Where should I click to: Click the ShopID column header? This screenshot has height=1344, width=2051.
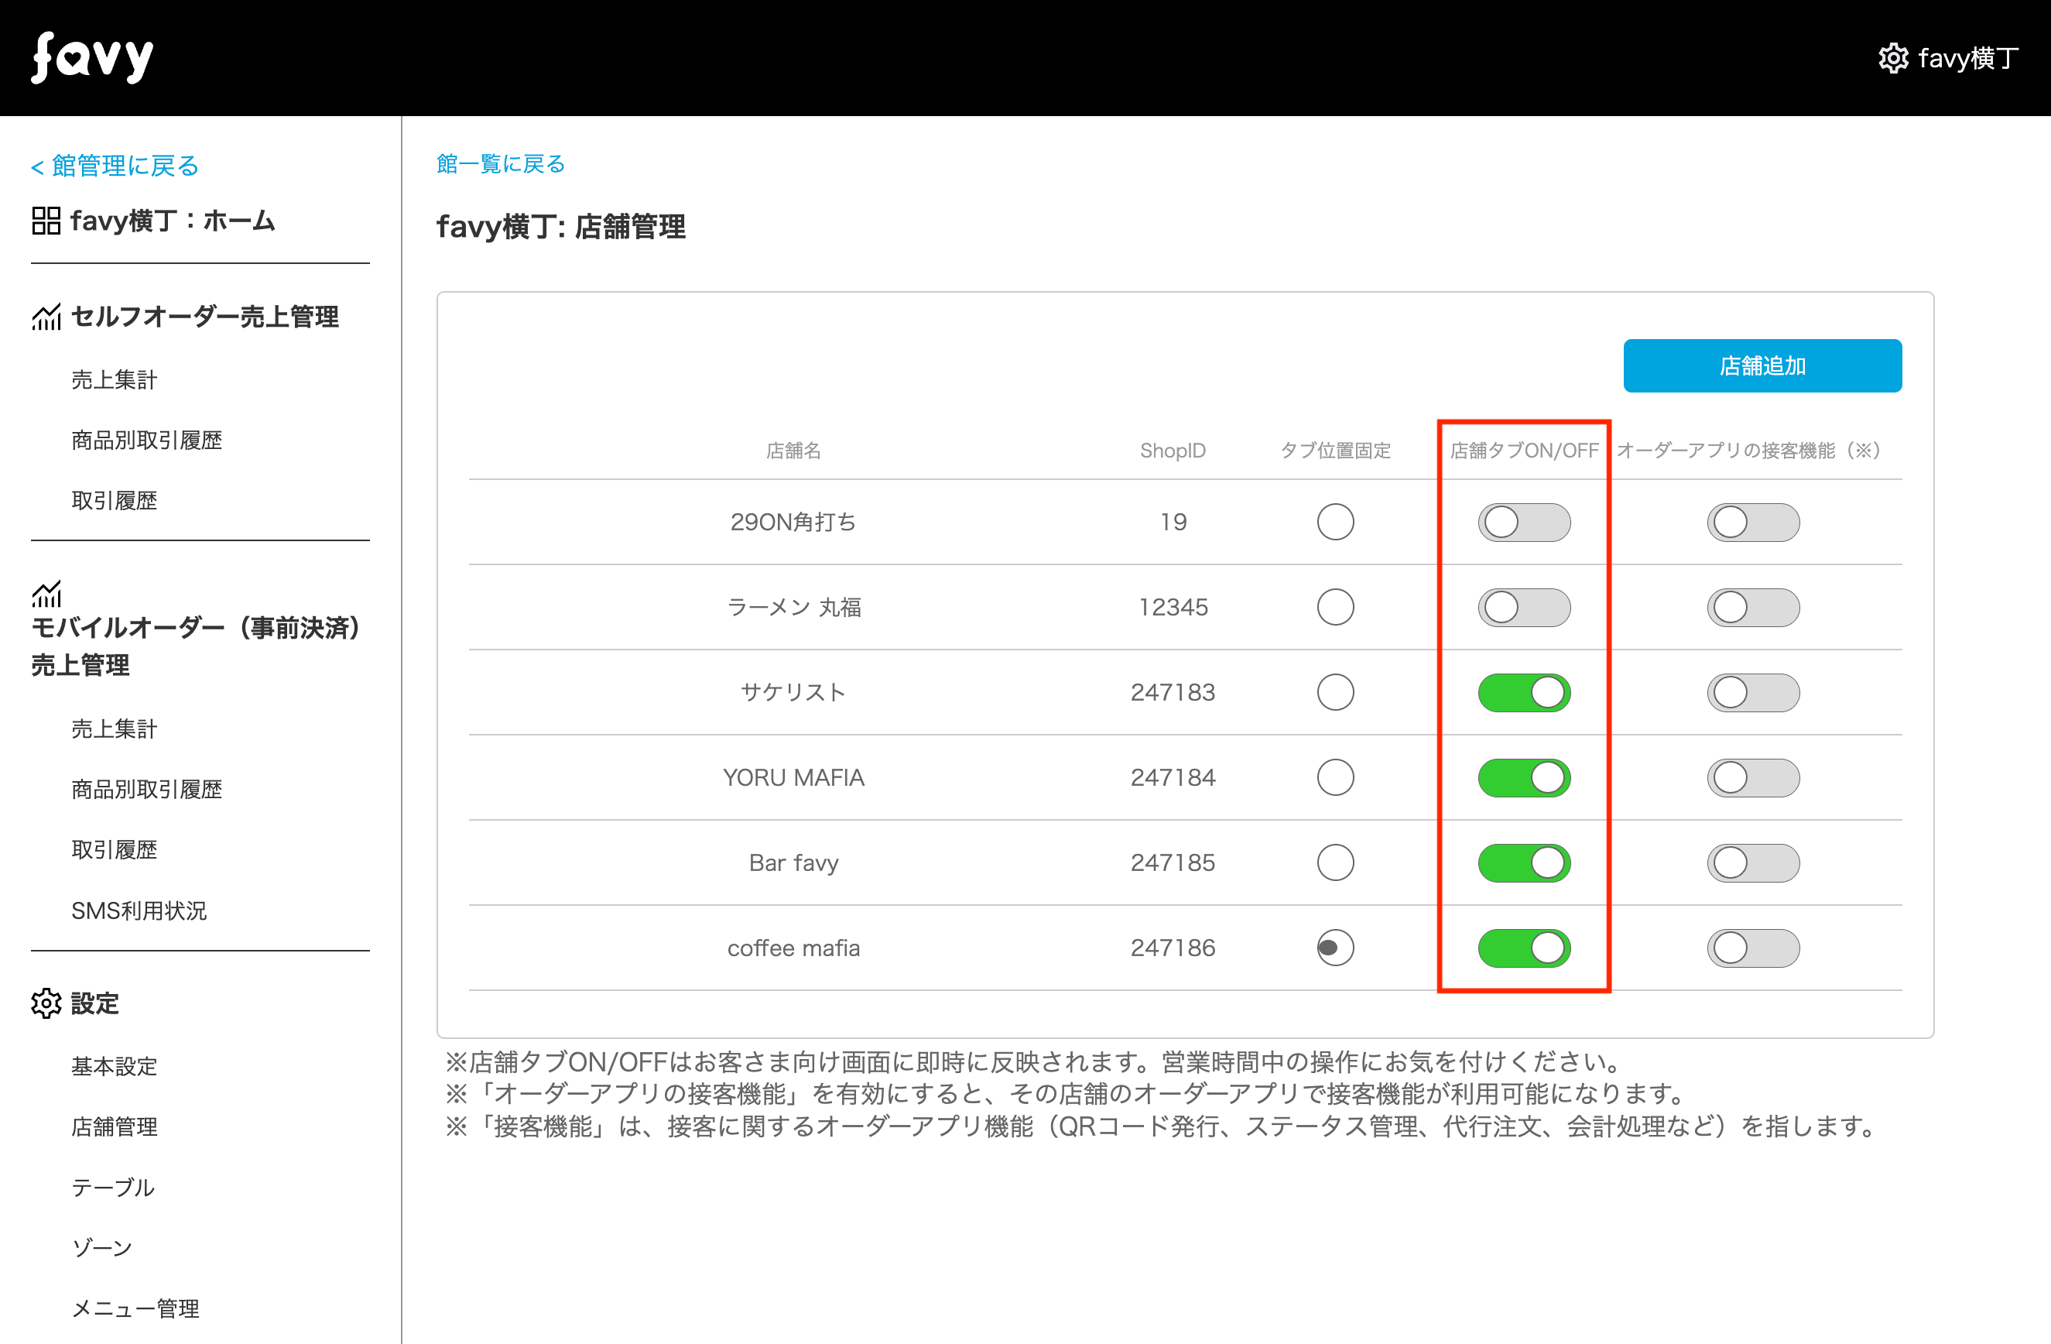(1173, 450)
